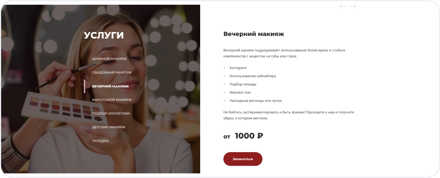Click the Использование хайлайтера bullet item
The image size is (440, 178).
tap(253, 76)
